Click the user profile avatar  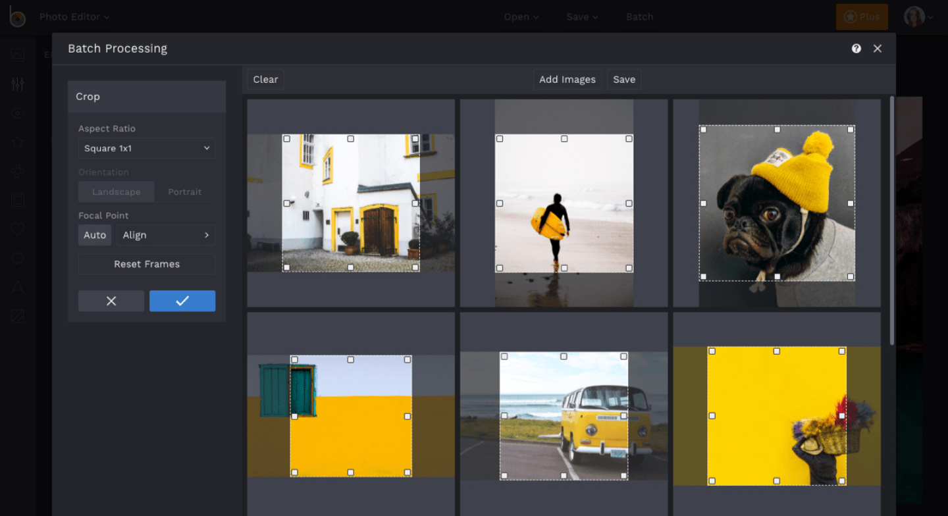coord(914,17)
